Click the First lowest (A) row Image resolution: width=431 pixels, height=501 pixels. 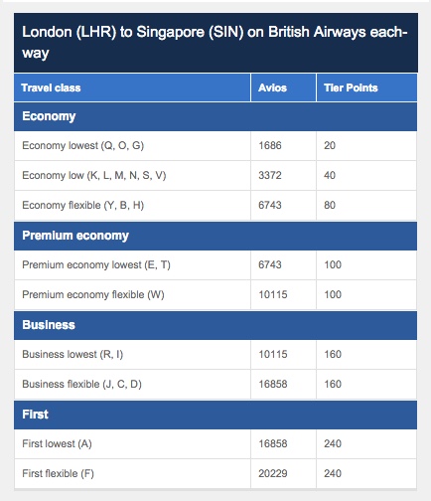(215, 444)
